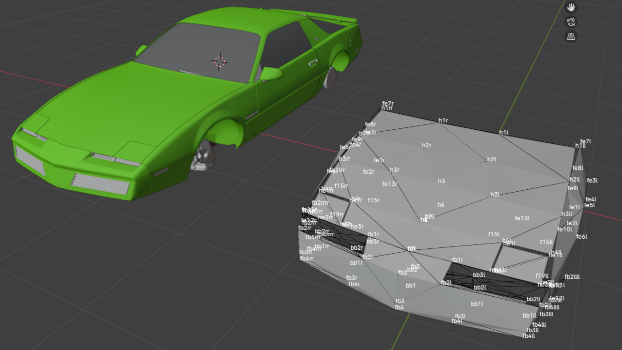Select the f15l node label
Image resolution: width=622 pixels, height=350 pixels.
tap(493, 234)
